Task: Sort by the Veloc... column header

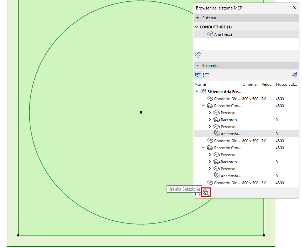Action: 268,84
